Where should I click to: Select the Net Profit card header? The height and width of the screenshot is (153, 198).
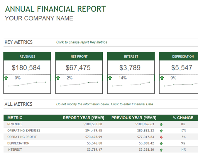(79, 56)
